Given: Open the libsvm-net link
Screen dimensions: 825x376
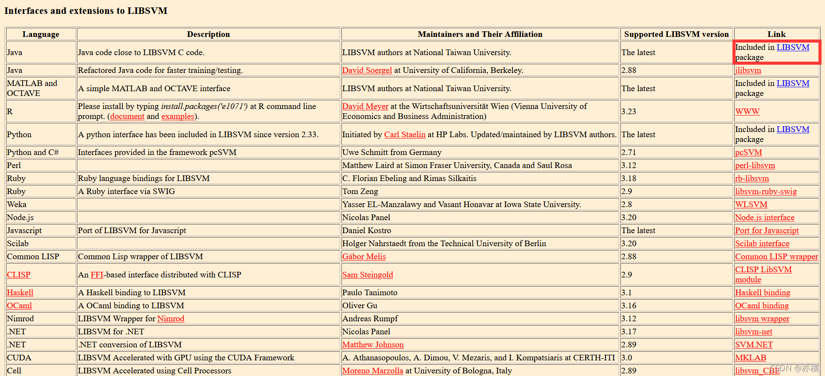Looking at the screenshot, I should [754, 332].
